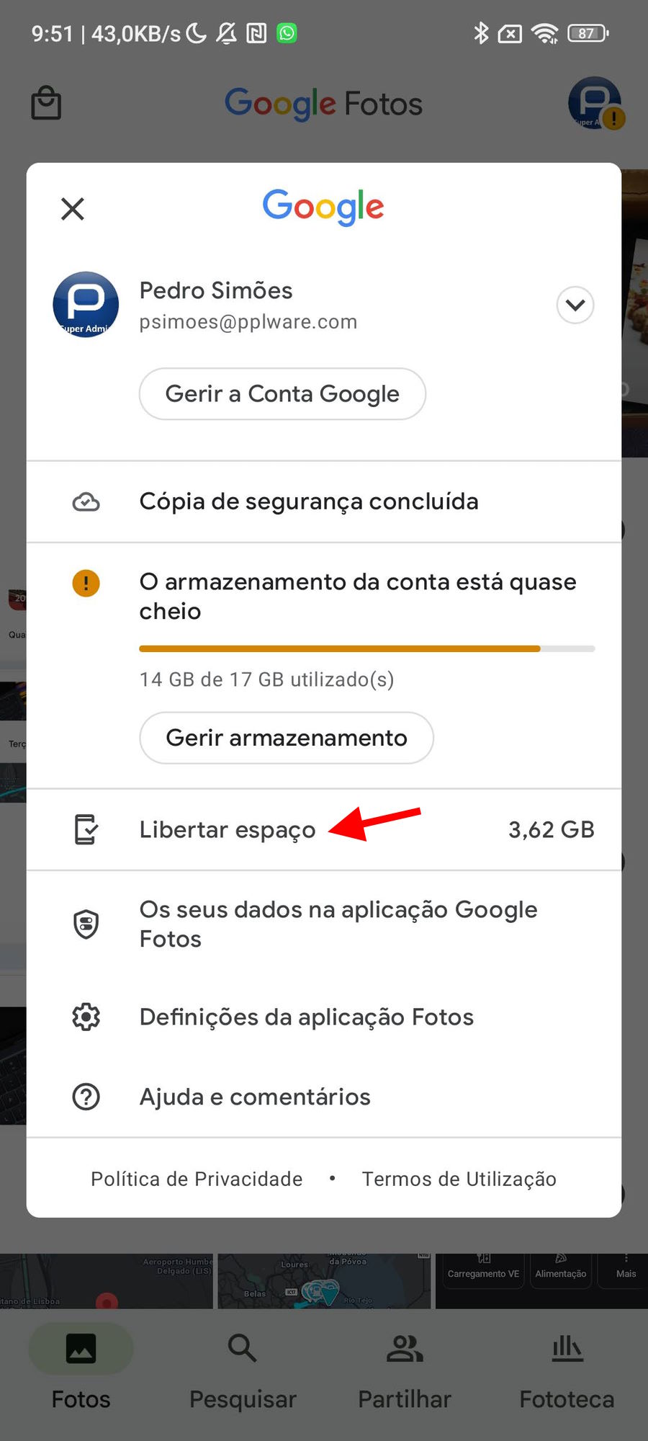Switch to the Fotos tab

point(81,1369)
